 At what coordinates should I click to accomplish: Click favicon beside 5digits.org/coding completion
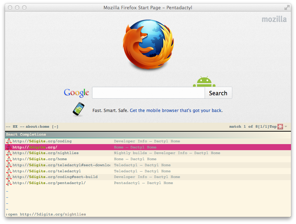coord(9,141)
